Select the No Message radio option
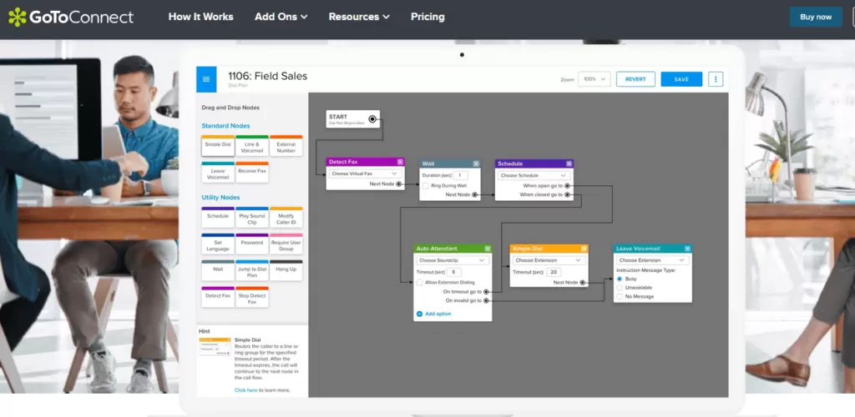The width and height of the screenshot is (855, 417). 620,297
